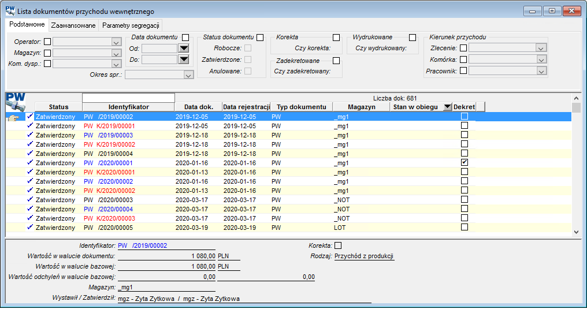Open the Od date calendar picker

[184, 49]
